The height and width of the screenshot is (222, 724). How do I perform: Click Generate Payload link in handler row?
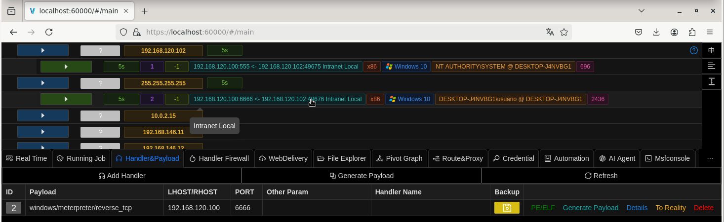(x=590, y=208)
